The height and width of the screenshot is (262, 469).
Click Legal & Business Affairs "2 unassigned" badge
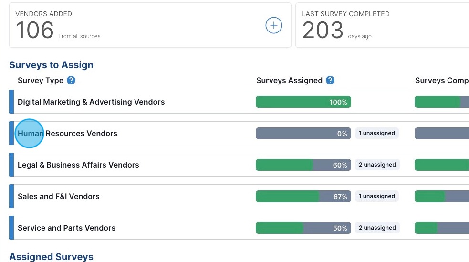[377, 165]
